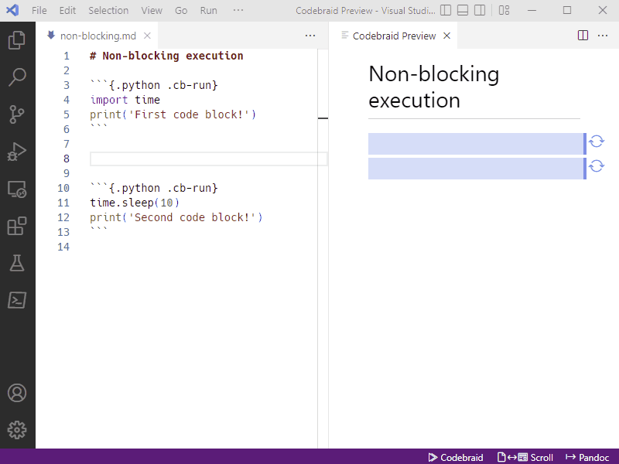Open the Source Control view
619x464 pixels.
(17, 114)
